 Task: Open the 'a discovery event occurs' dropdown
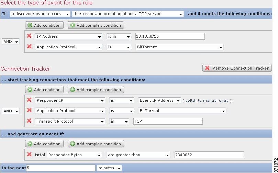40,14
